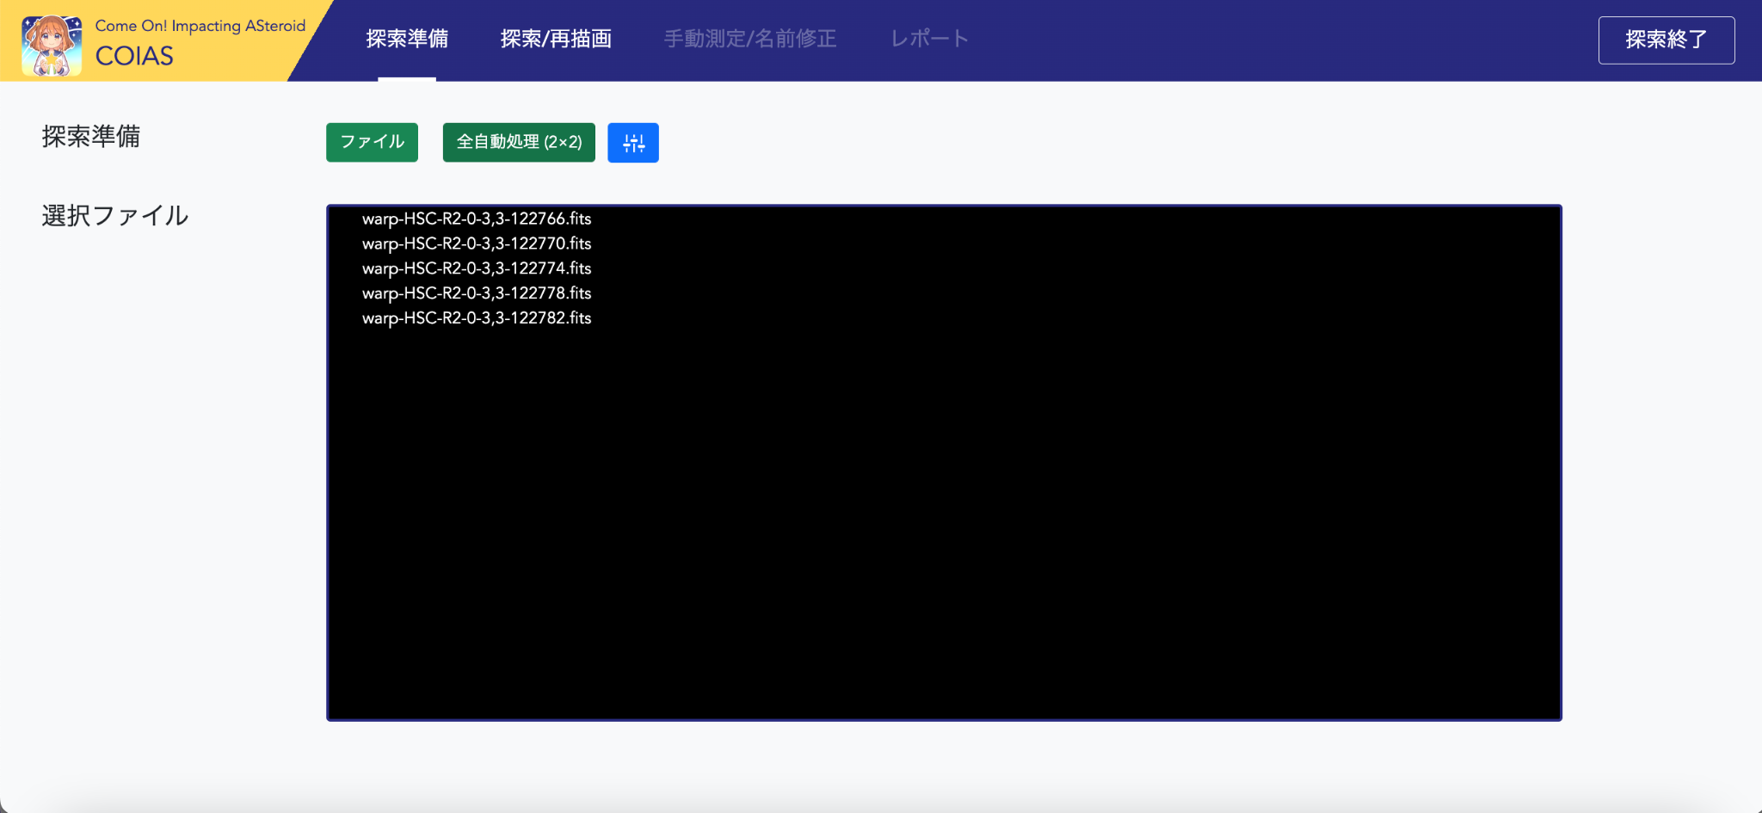Switch to the 探索準備 tab
The image size is (1762, 813).
coord(407,39)
